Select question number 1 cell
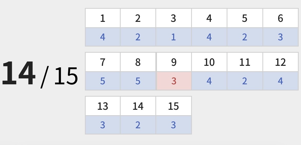Image resolution: width=301 pixels, height=145 pixels. [103, 18]
